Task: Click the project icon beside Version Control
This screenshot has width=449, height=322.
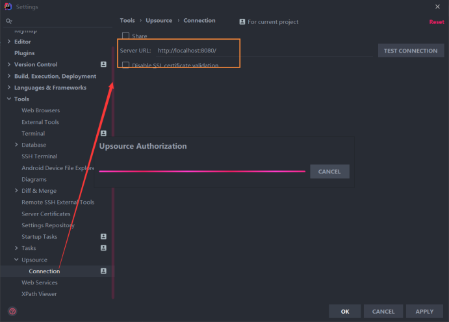Action: (x=104, y=64)
